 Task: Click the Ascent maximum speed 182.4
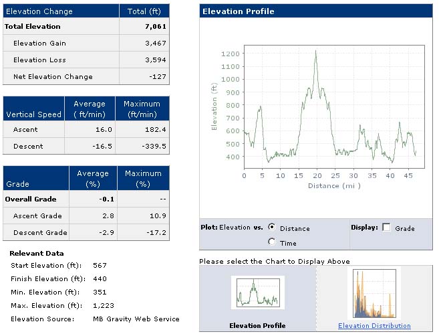point(156,130)
